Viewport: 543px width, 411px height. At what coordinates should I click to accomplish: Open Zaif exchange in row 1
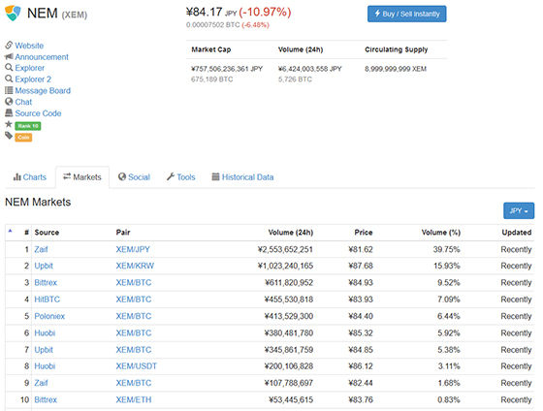(x=41, y=249)
